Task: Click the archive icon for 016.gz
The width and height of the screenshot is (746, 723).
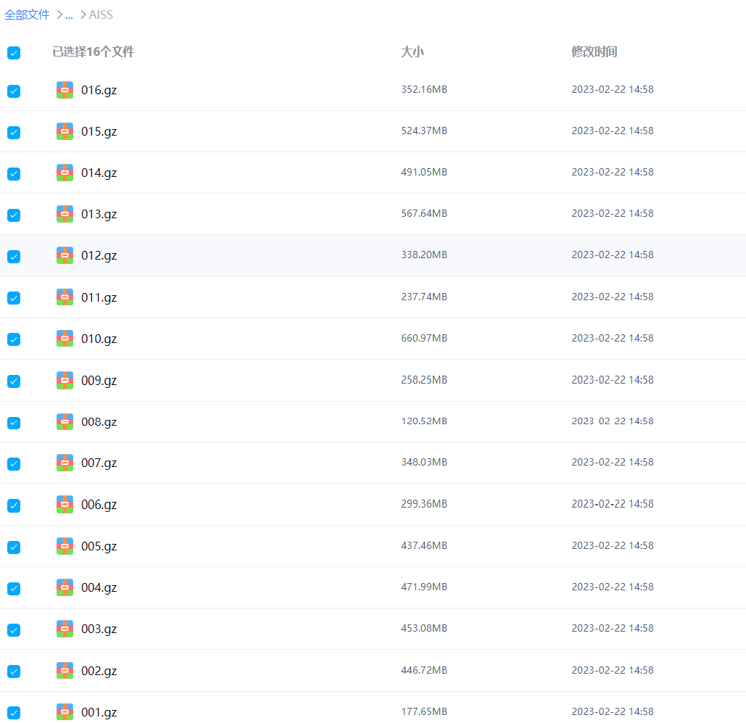Action: coord(65,90)
